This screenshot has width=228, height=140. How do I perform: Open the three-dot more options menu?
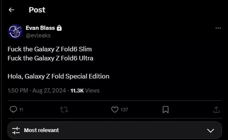218,28
